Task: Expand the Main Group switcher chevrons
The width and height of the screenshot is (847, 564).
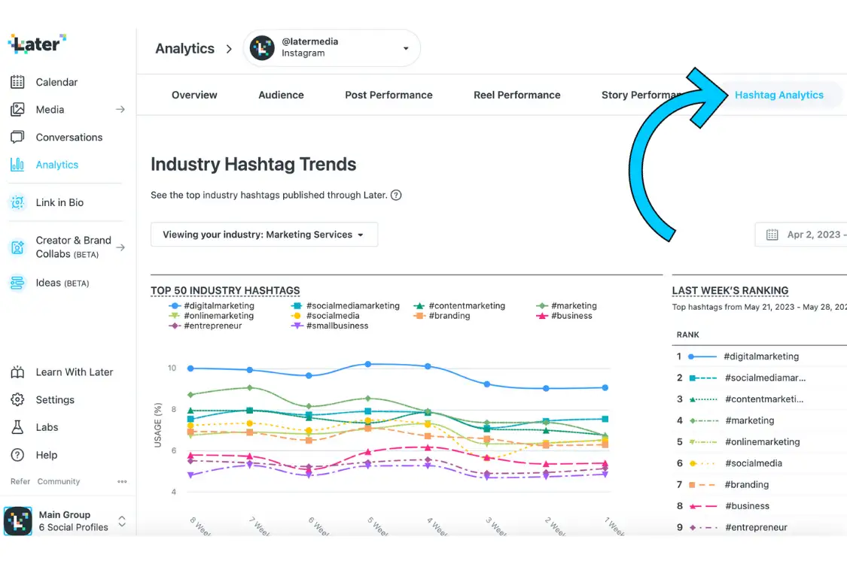Action: click(122, 521)
